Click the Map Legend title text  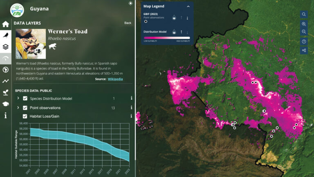[154, 6]
